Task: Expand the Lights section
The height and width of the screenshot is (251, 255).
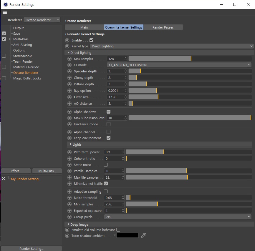Action: 71,144
